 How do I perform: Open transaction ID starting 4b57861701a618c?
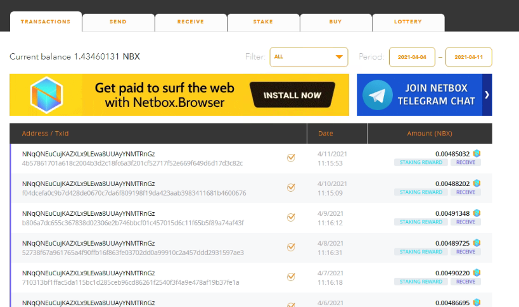coord(132,163)
